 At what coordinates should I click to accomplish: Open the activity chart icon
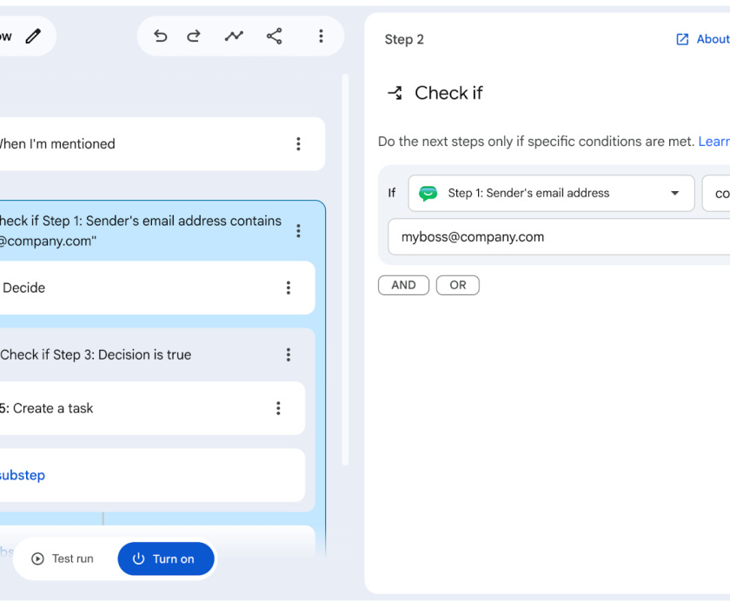[x=234, y=36]
